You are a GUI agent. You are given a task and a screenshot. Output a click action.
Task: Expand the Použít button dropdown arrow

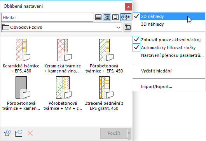pos(129,133)
